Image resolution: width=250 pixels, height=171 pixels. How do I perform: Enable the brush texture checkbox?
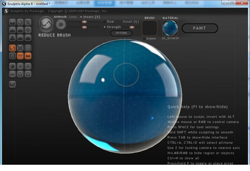click(144, 38)
